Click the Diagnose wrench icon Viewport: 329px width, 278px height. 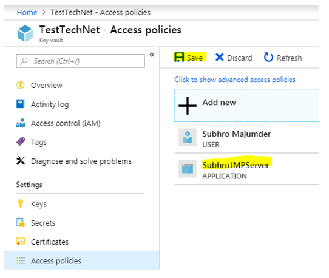21,161
